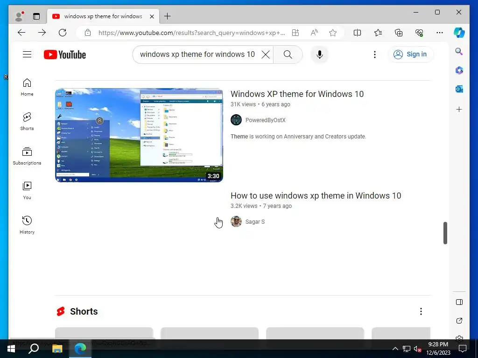Screen dimensions: 478x358
Task: Enter split screen view
Action: tap(357, 33)
